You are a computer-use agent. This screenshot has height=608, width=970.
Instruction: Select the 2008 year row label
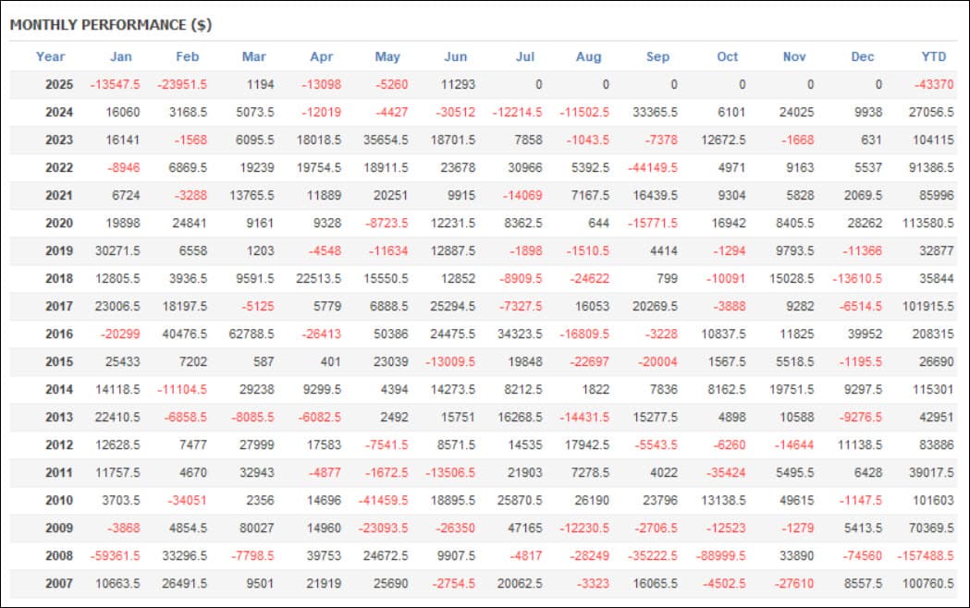pyautogui.click(x=59, y=556)
